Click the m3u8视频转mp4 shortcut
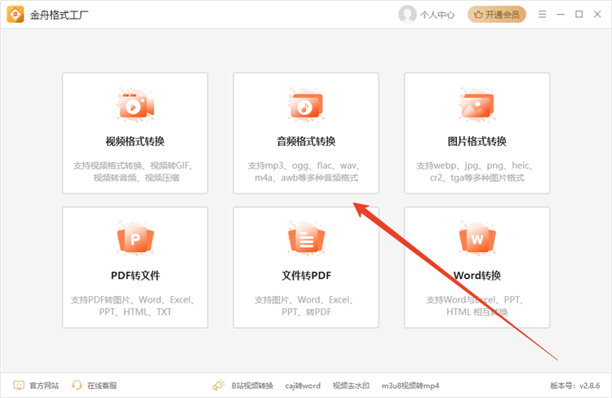 (x=410, y=385)
